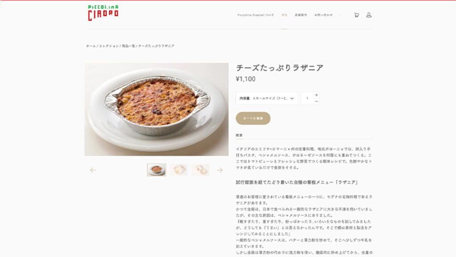456x257 pixels.
Task: Select first lasagna thumbnail image
Action: [x=156, y=170]
